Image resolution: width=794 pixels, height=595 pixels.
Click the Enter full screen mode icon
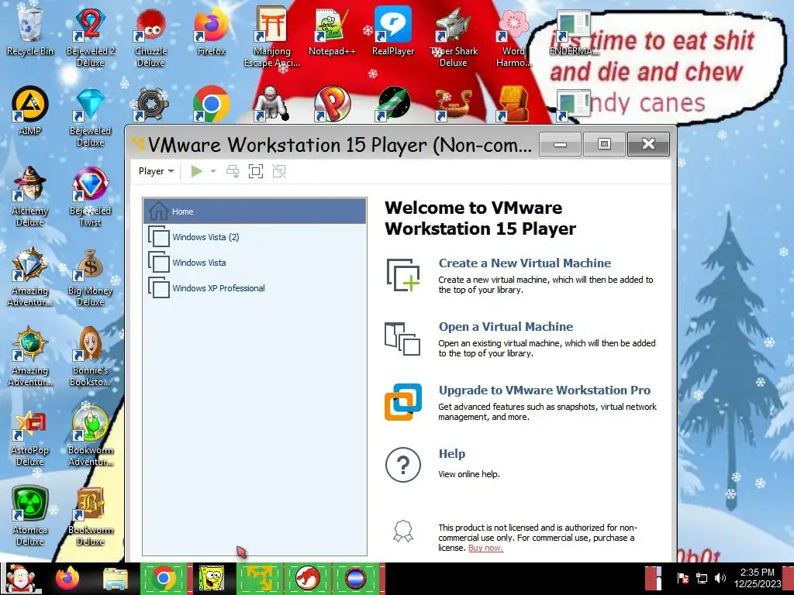click(x=256, y=171)
